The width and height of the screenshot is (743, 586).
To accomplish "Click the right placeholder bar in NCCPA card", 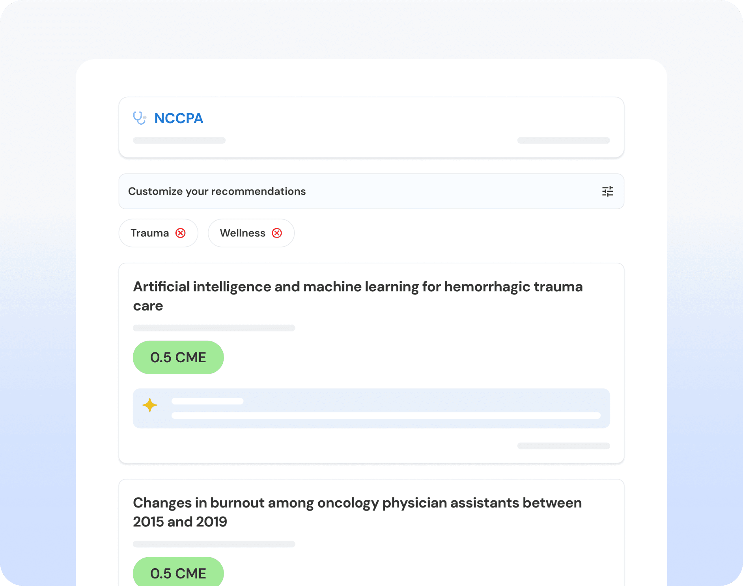I will tap(564, 140).
